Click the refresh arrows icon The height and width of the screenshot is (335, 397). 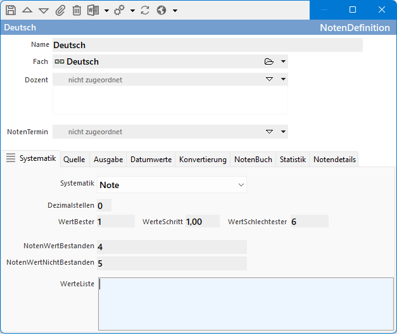click(x=145, y=10)
